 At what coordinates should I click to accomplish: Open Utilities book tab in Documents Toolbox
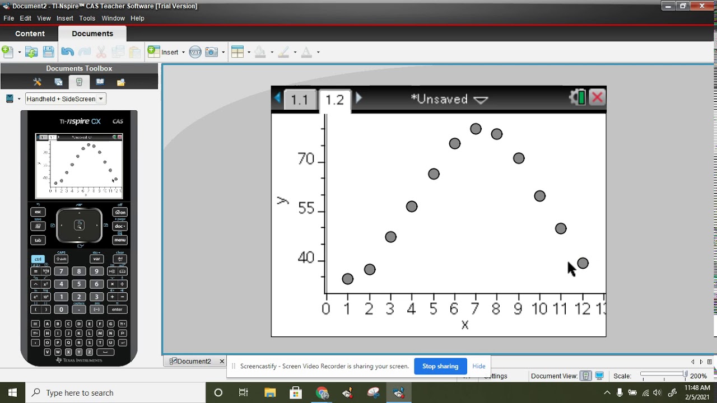100,82
